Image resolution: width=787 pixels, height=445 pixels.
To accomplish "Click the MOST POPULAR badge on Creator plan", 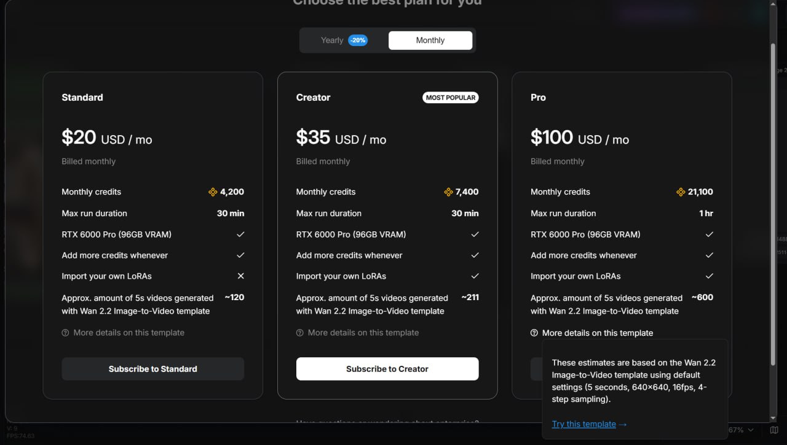I will 451,97.
